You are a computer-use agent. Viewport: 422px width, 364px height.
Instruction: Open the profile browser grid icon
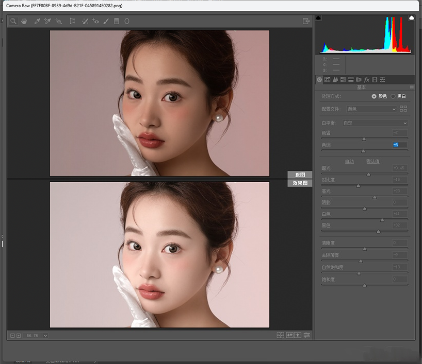click(403, 109)
